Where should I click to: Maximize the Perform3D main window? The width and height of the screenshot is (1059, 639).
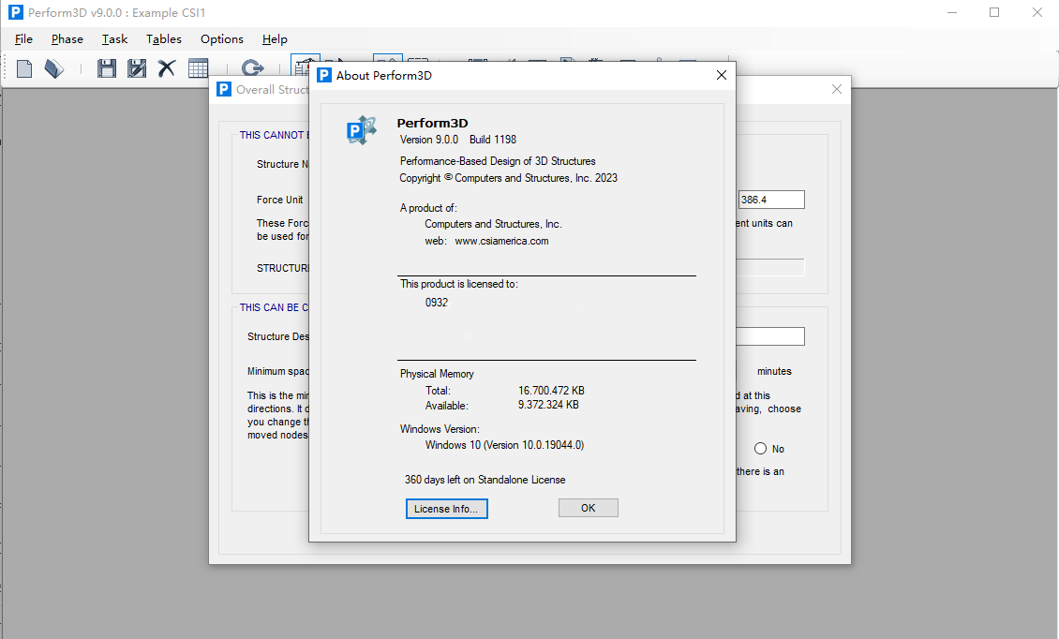click(x=994, y=12)
